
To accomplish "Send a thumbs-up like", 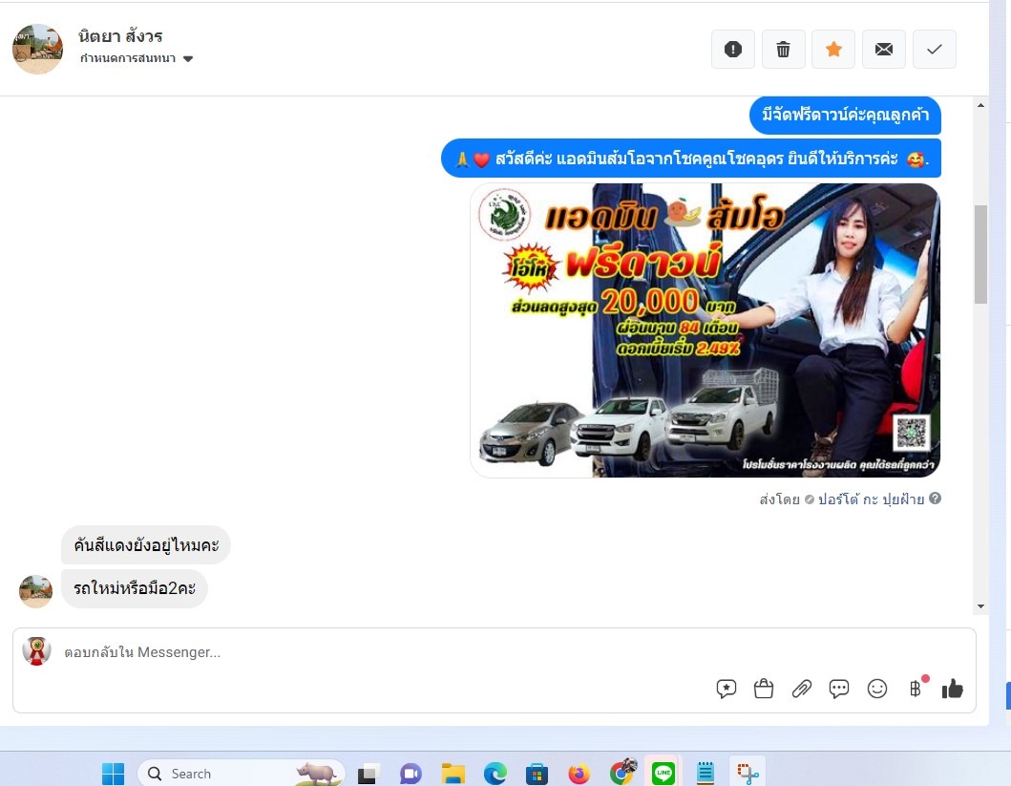I will [953, 689].
